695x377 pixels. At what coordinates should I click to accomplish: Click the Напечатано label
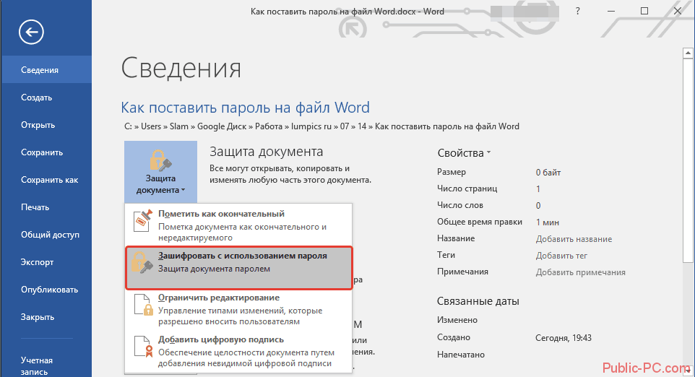tap(460, 355)
